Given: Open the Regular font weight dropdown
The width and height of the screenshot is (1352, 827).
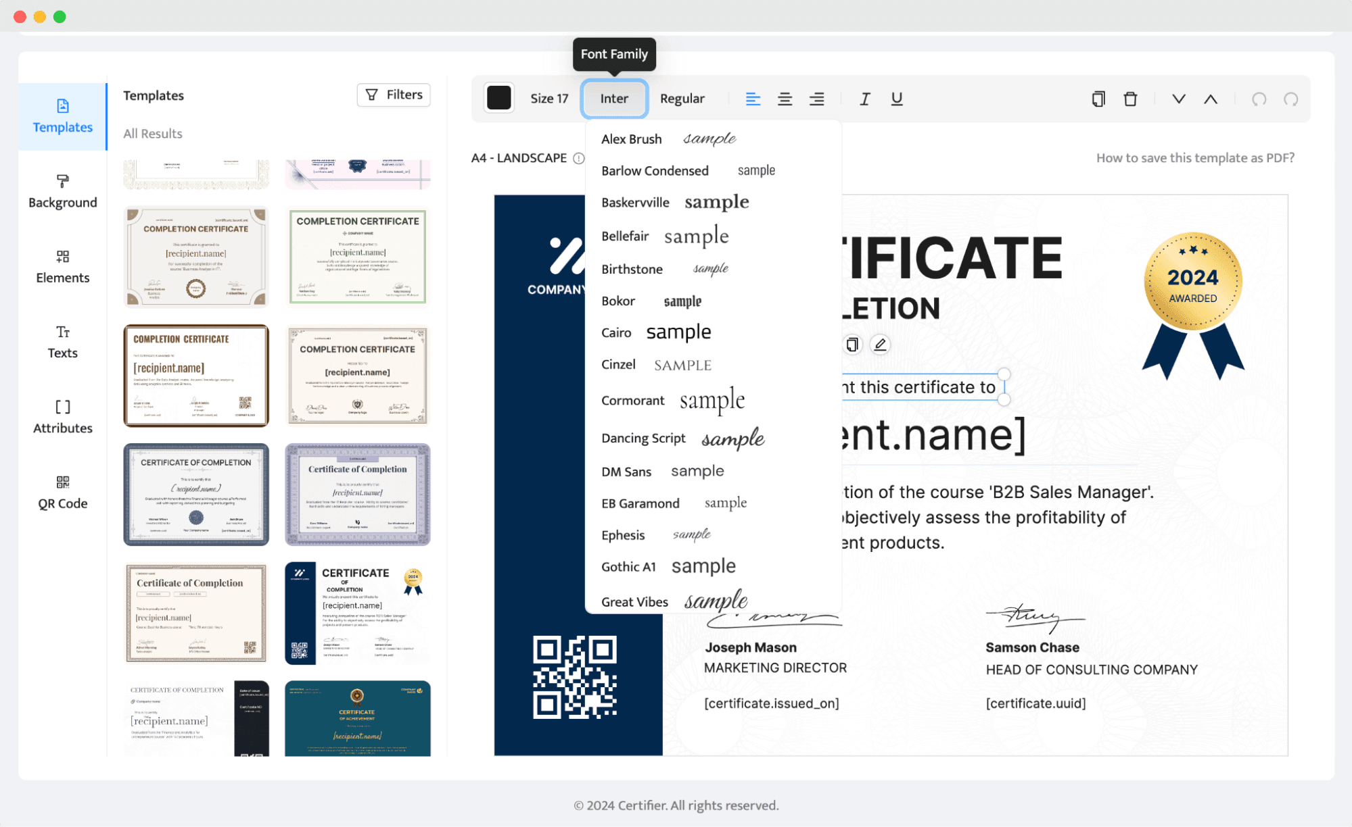Looking at the screenshot, I should [682, 98].
